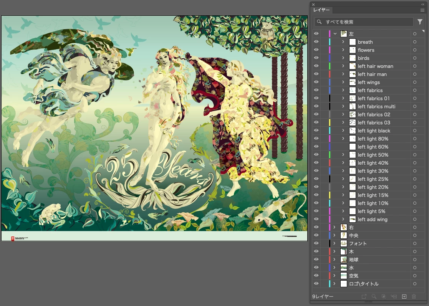Click the red color bar of 木 layer

pyautogui.click(x=330, y=251)
